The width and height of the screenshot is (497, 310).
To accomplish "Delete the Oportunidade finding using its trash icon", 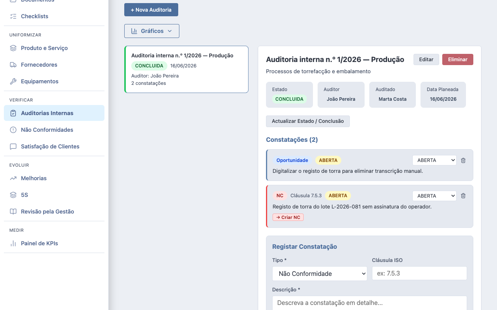I will coord(463,160).
